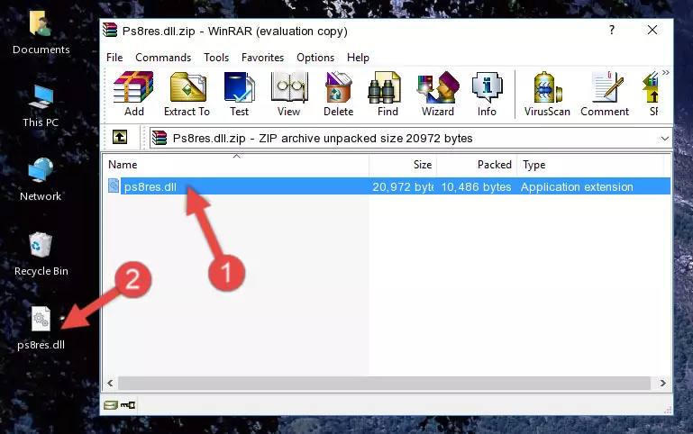Image resolution: width=693 pixels, height=434 pixels.
Task: Launch the Wizard tool
Action: [438, 94]
